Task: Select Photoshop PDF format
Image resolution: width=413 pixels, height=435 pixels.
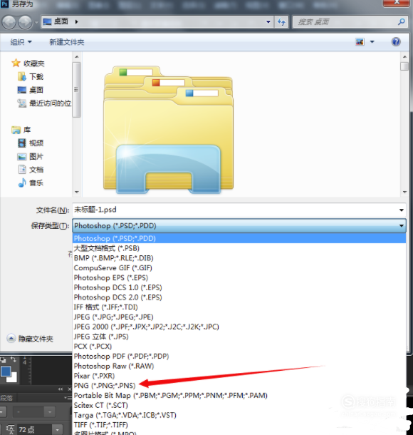Action: [239, 356]
